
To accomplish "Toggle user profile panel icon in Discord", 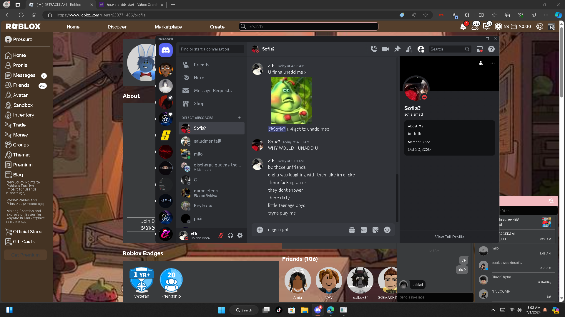I will 421,49.
